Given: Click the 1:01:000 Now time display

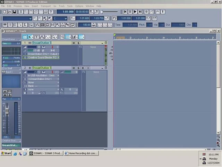Looking at the screenshot, I should [66, 12].
